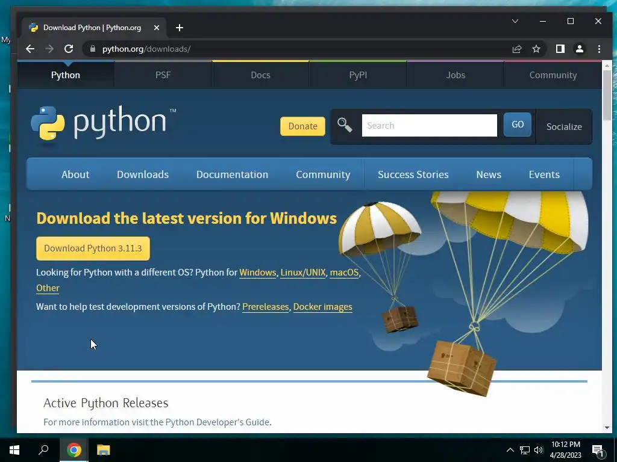
Task: Follow the Windows download link
Action: point(258,273)
